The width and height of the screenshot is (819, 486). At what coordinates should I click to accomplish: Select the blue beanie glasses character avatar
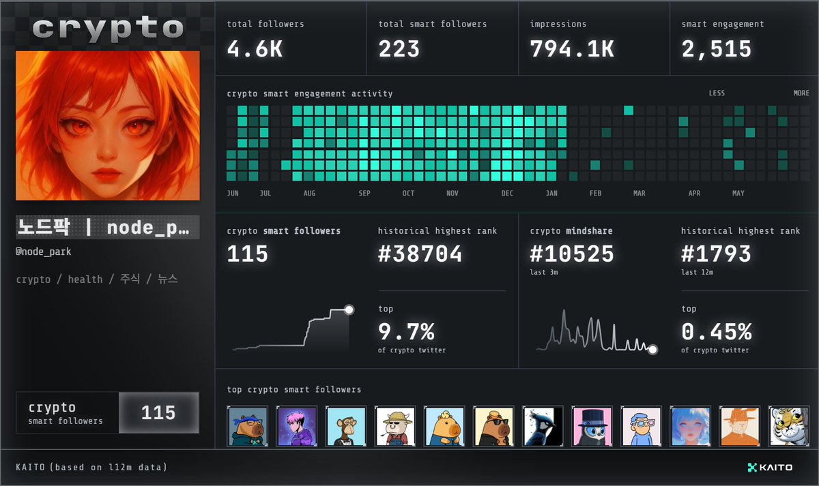tap(641, 427)
